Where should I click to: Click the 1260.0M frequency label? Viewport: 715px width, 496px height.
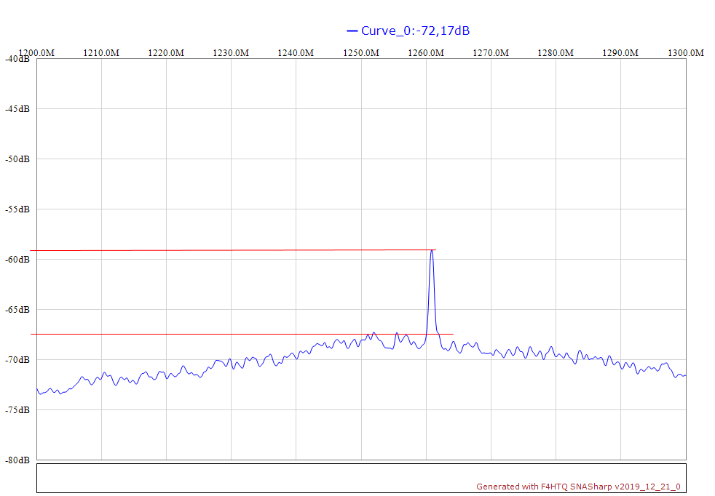(x=426, y=53)
